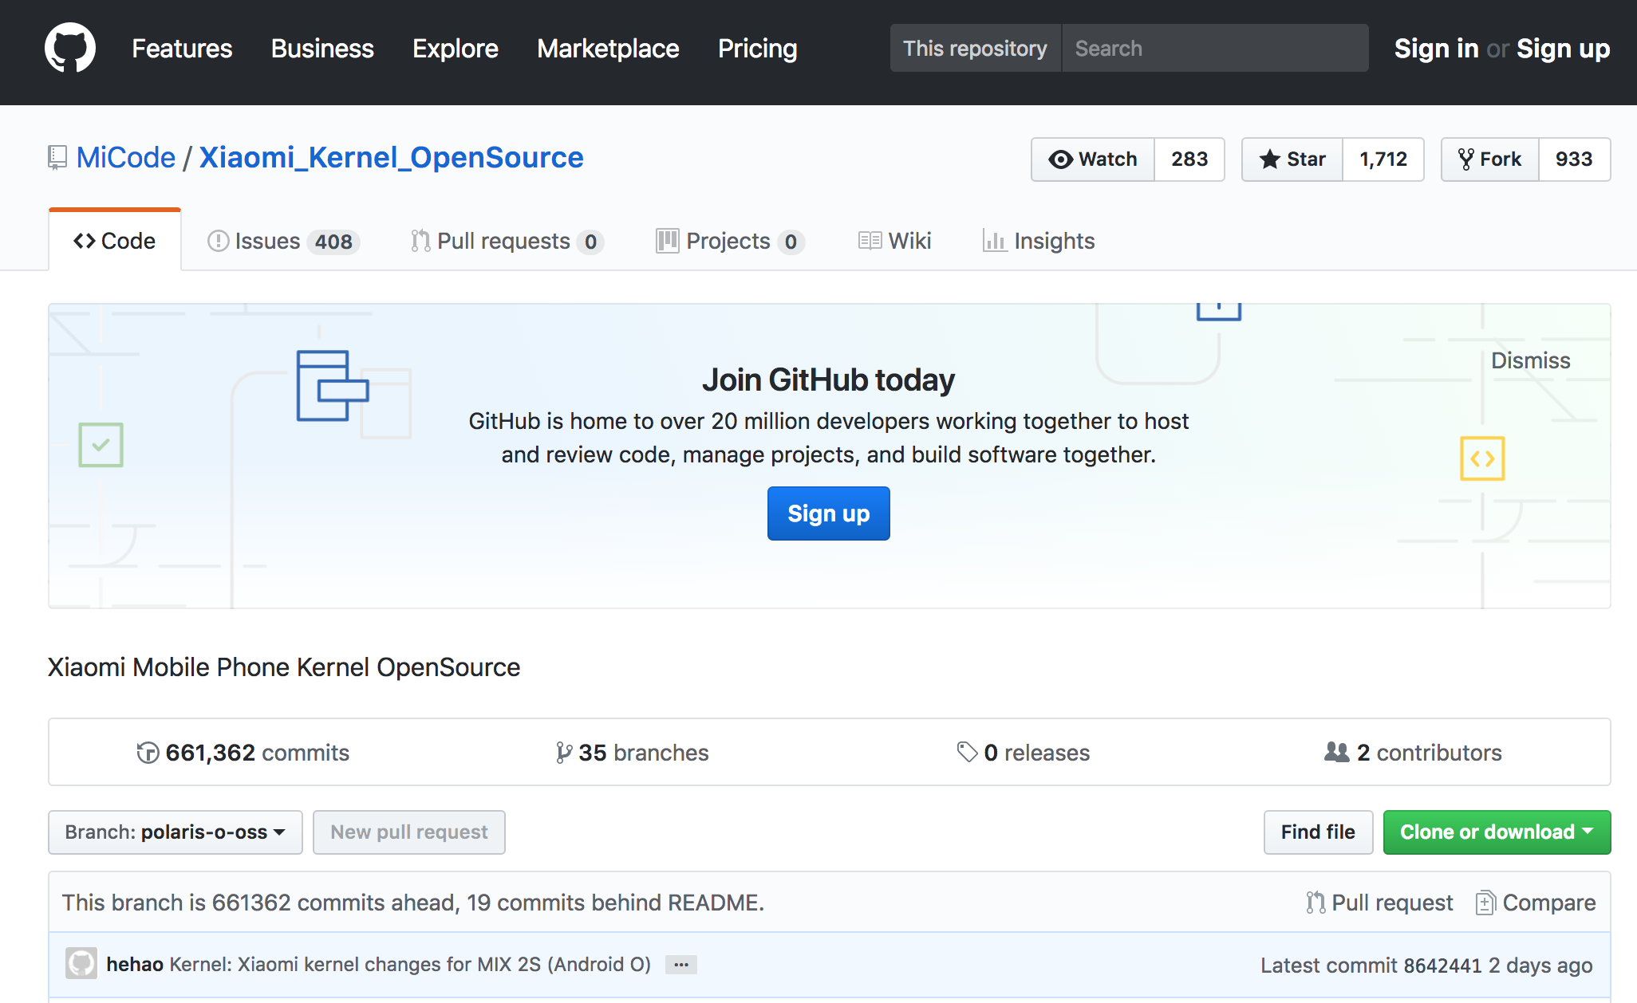View the 1,712 stargazers count
This screenshot has width=1637, height=1003.
tap(1383, 159)
